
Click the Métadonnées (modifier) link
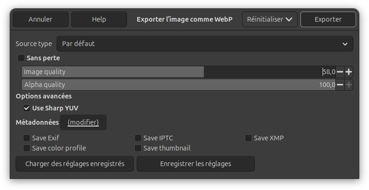tap(83, 122)
